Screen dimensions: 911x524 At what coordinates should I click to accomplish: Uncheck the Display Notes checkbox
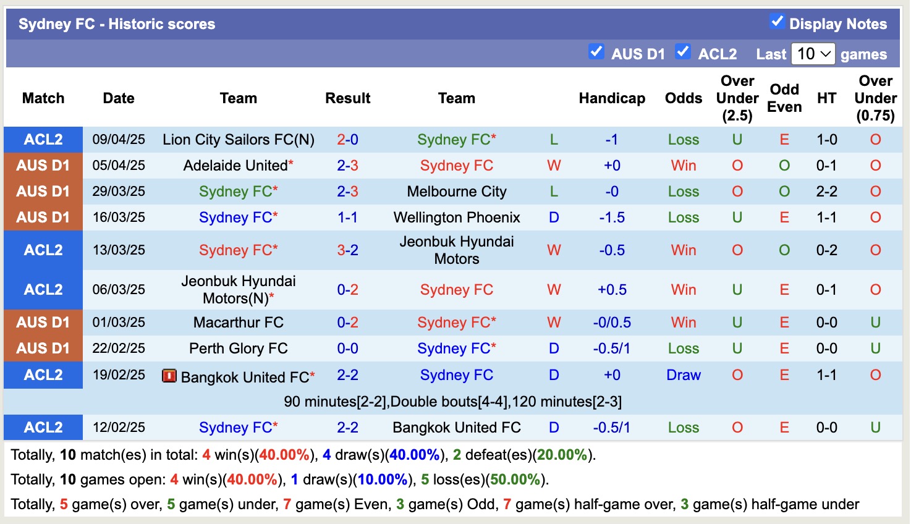776,22
